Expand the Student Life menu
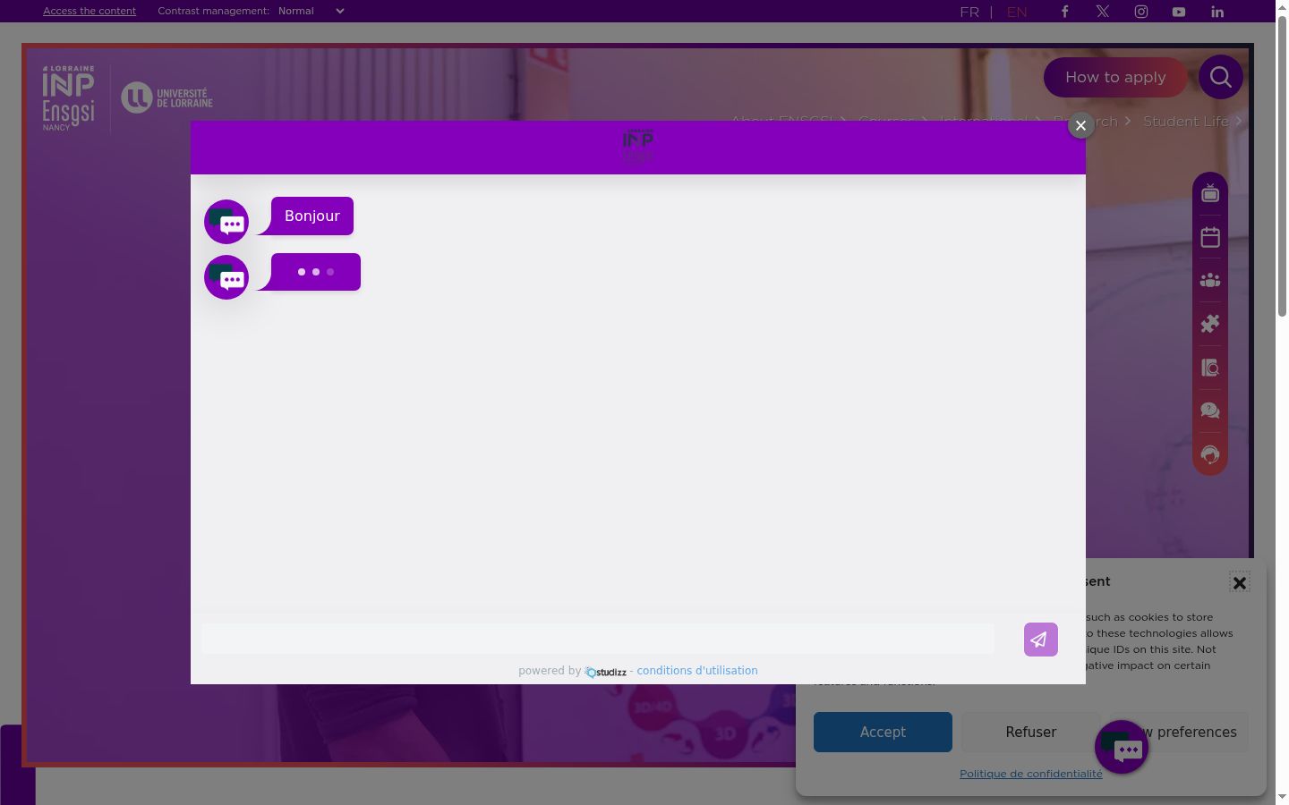 click(x=1192, y=121)
